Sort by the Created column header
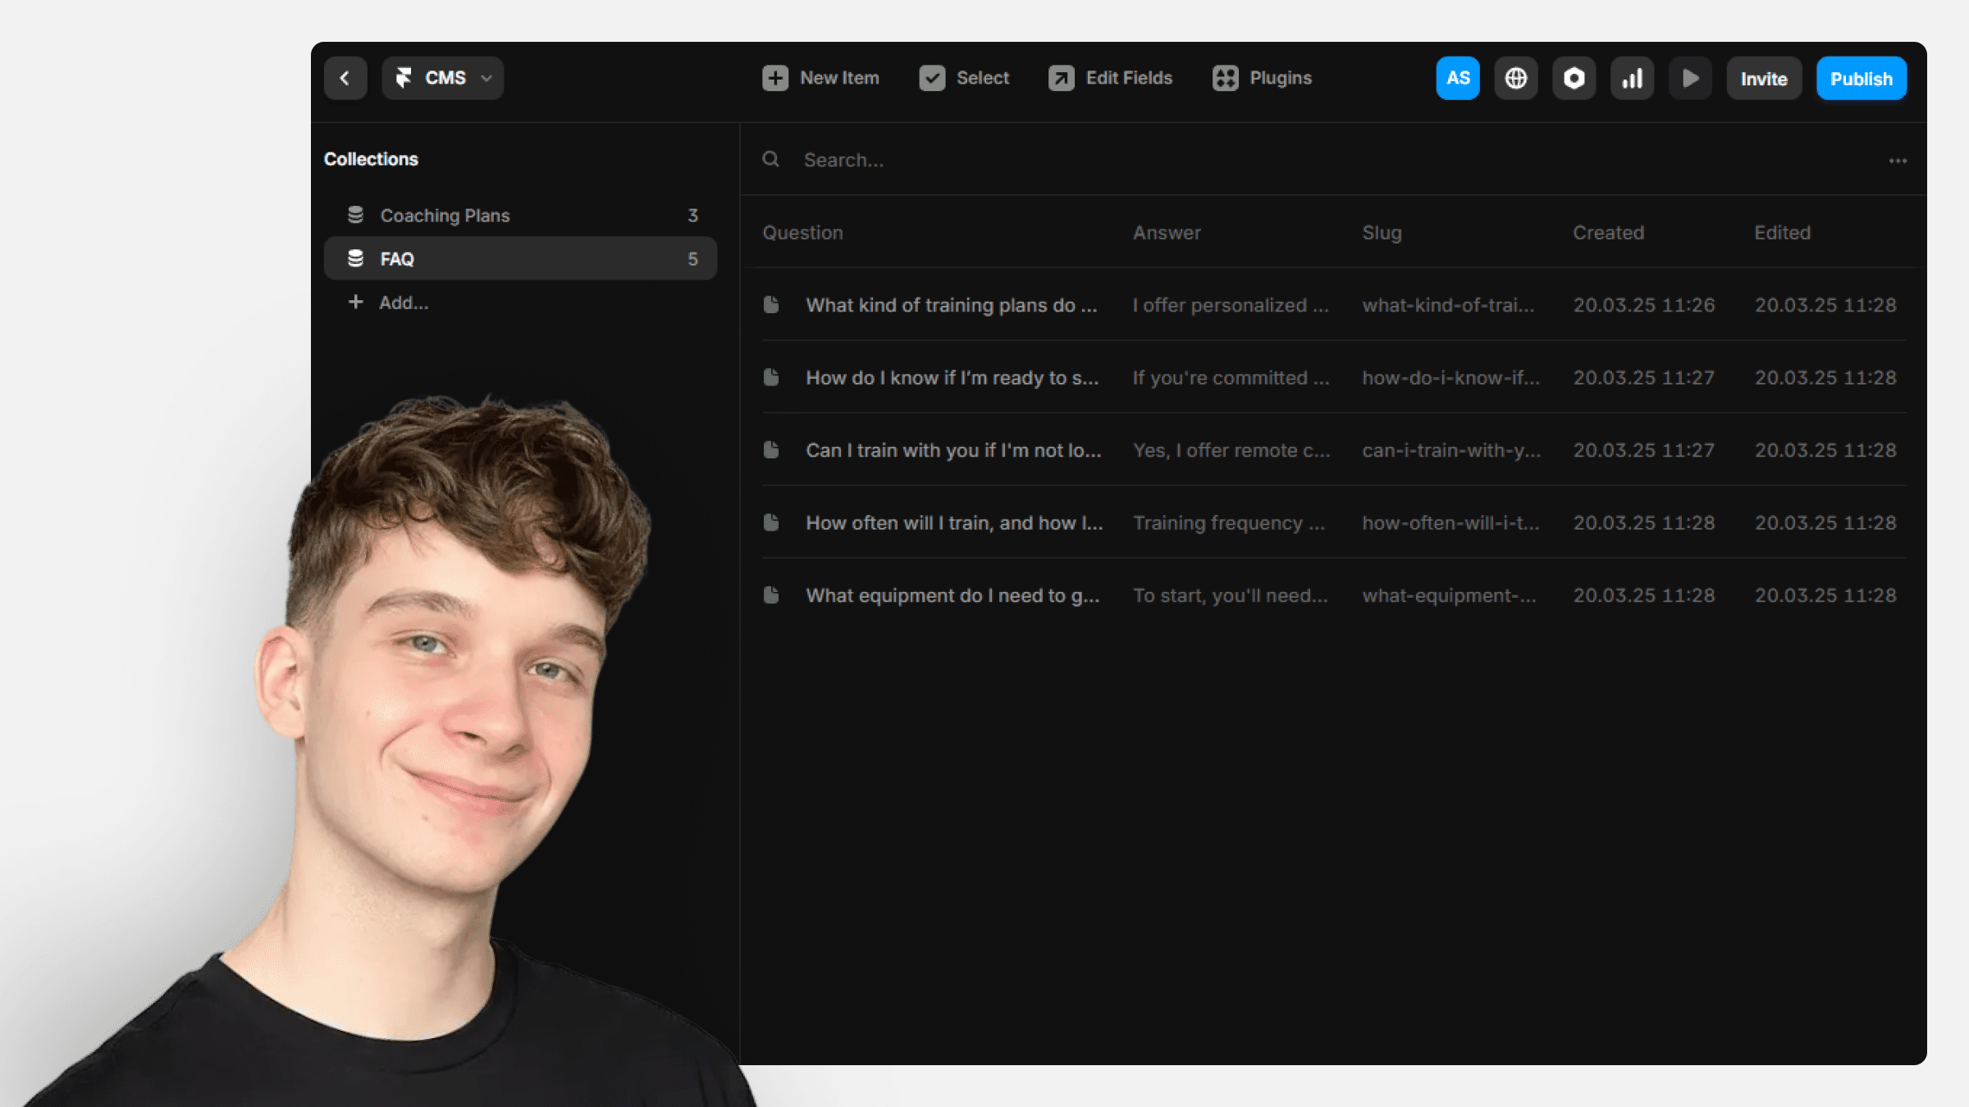 tap(1608, 233)
